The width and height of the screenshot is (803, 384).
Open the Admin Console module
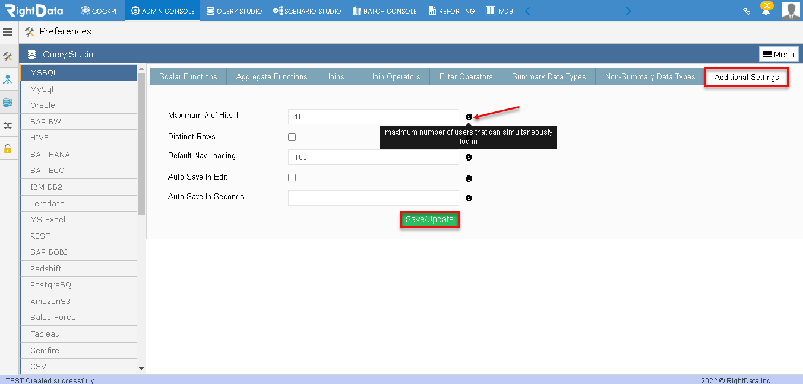163,11
